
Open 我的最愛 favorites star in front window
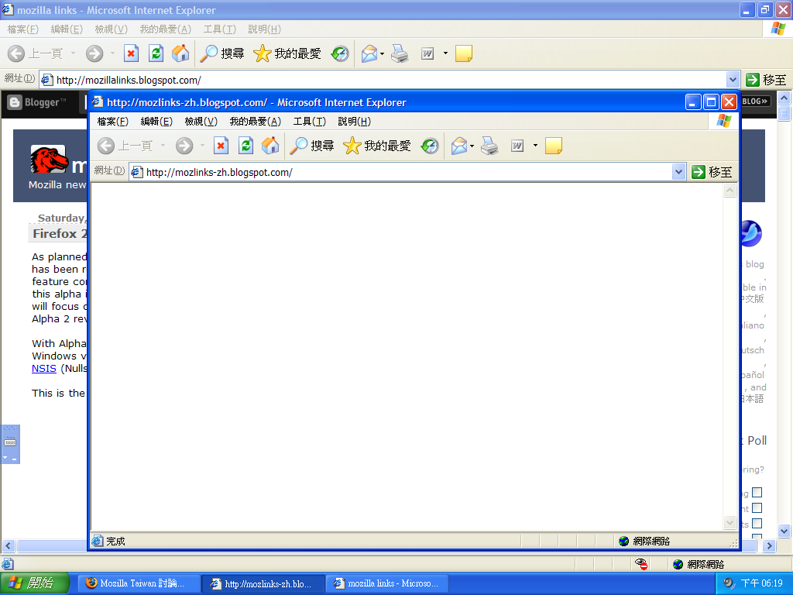[377, 146]
